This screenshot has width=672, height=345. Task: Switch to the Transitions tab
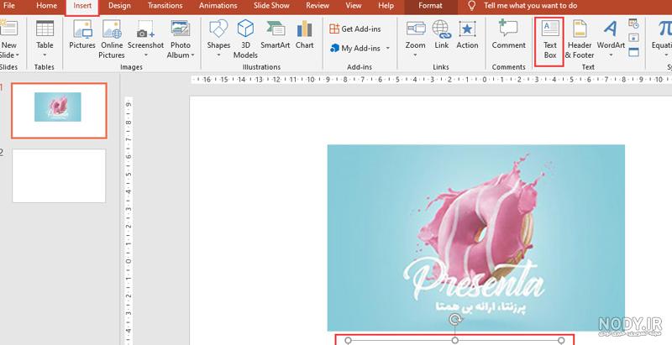coord(165,6)
